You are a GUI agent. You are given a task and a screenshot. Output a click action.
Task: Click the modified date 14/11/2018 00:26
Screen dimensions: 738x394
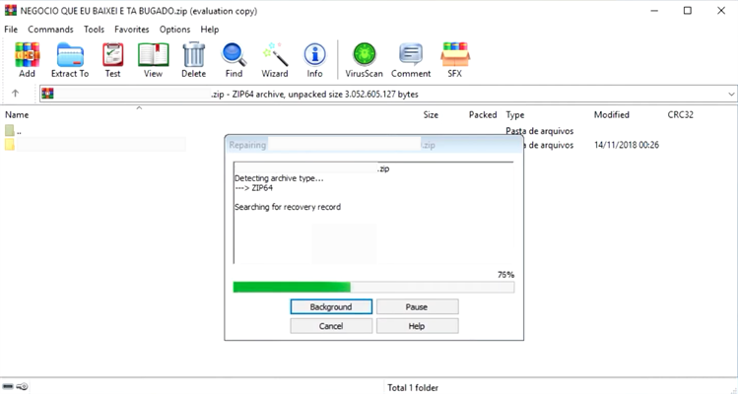tap(626, 145)
